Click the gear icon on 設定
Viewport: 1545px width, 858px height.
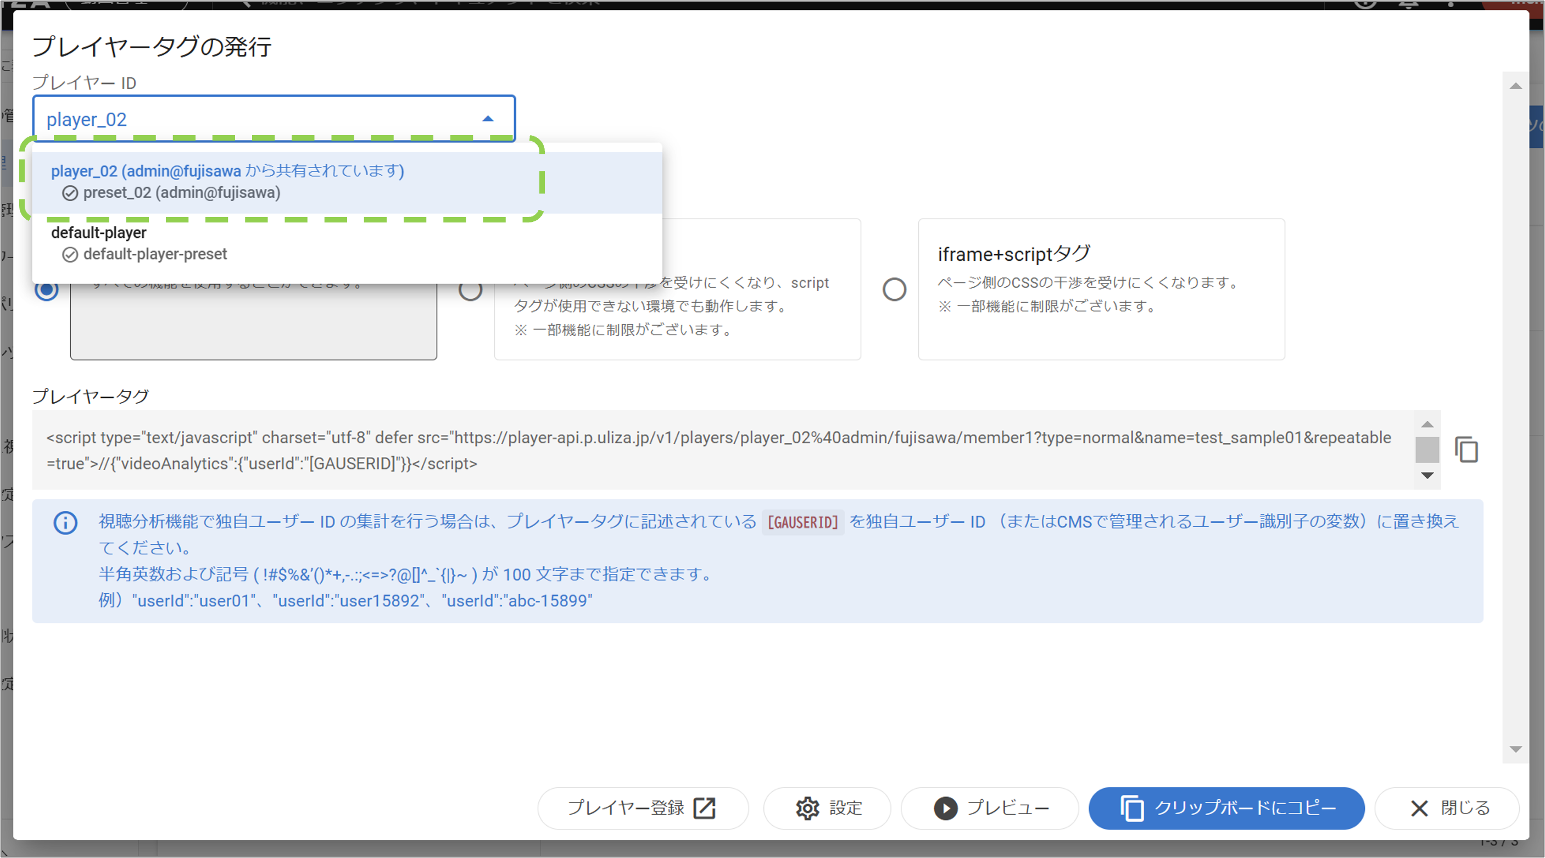point(807,808)
